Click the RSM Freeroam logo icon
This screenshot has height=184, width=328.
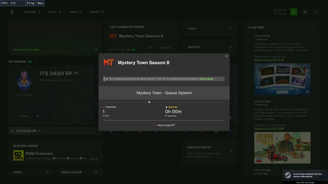[18, 155]
